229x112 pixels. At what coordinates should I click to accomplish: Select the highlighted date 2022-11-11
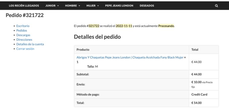pyautogui.click(x=124, y=26)
